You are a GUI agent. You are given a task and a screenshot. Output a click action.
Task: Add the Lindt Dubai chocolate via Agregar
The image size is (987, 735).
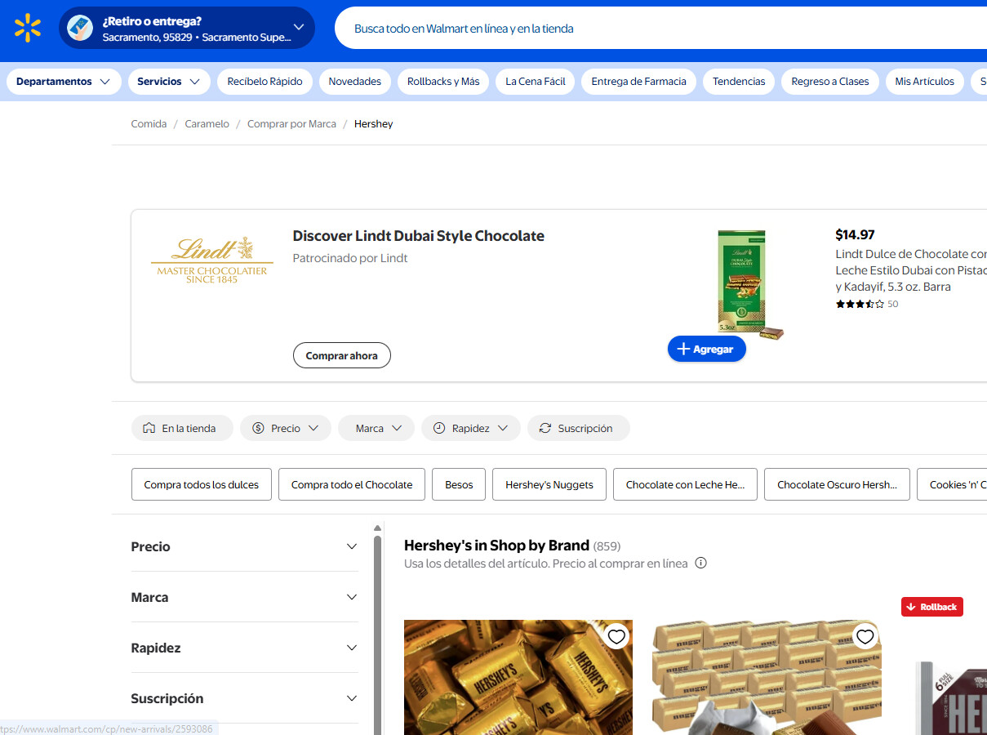point(707,349)
